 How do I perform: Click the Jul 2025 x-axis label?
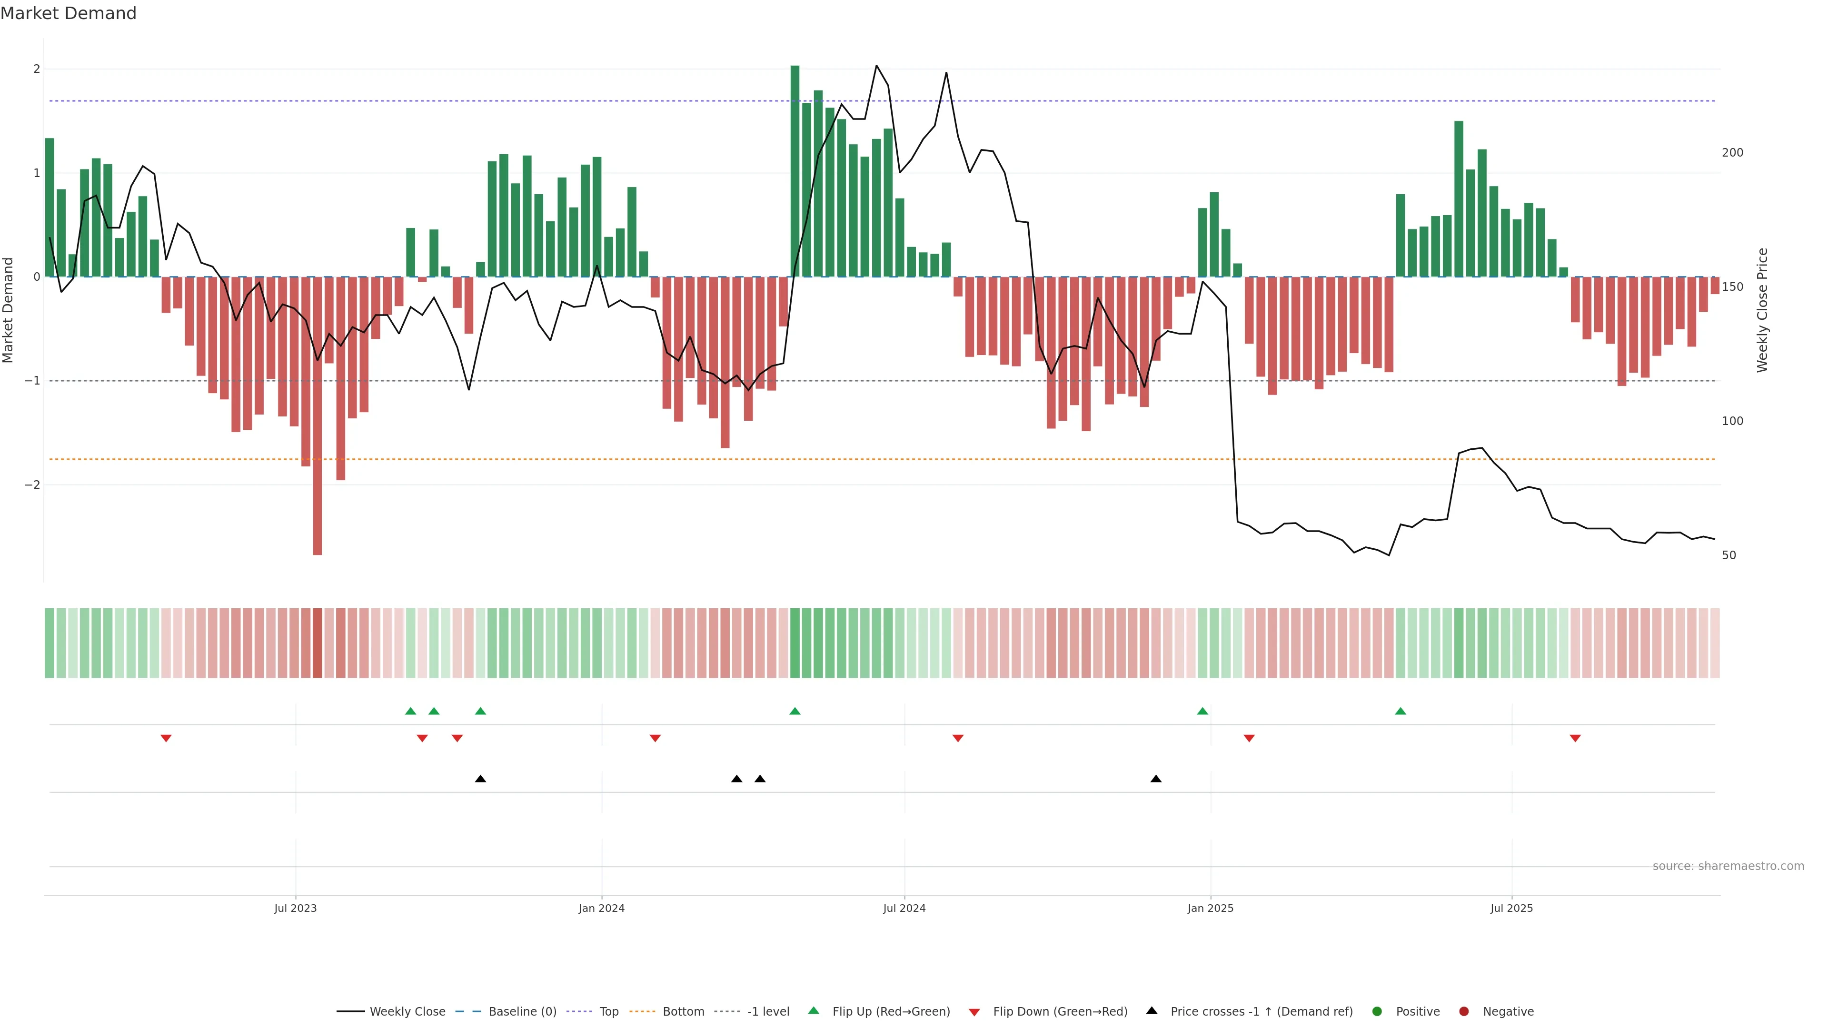coord(1511,908)
